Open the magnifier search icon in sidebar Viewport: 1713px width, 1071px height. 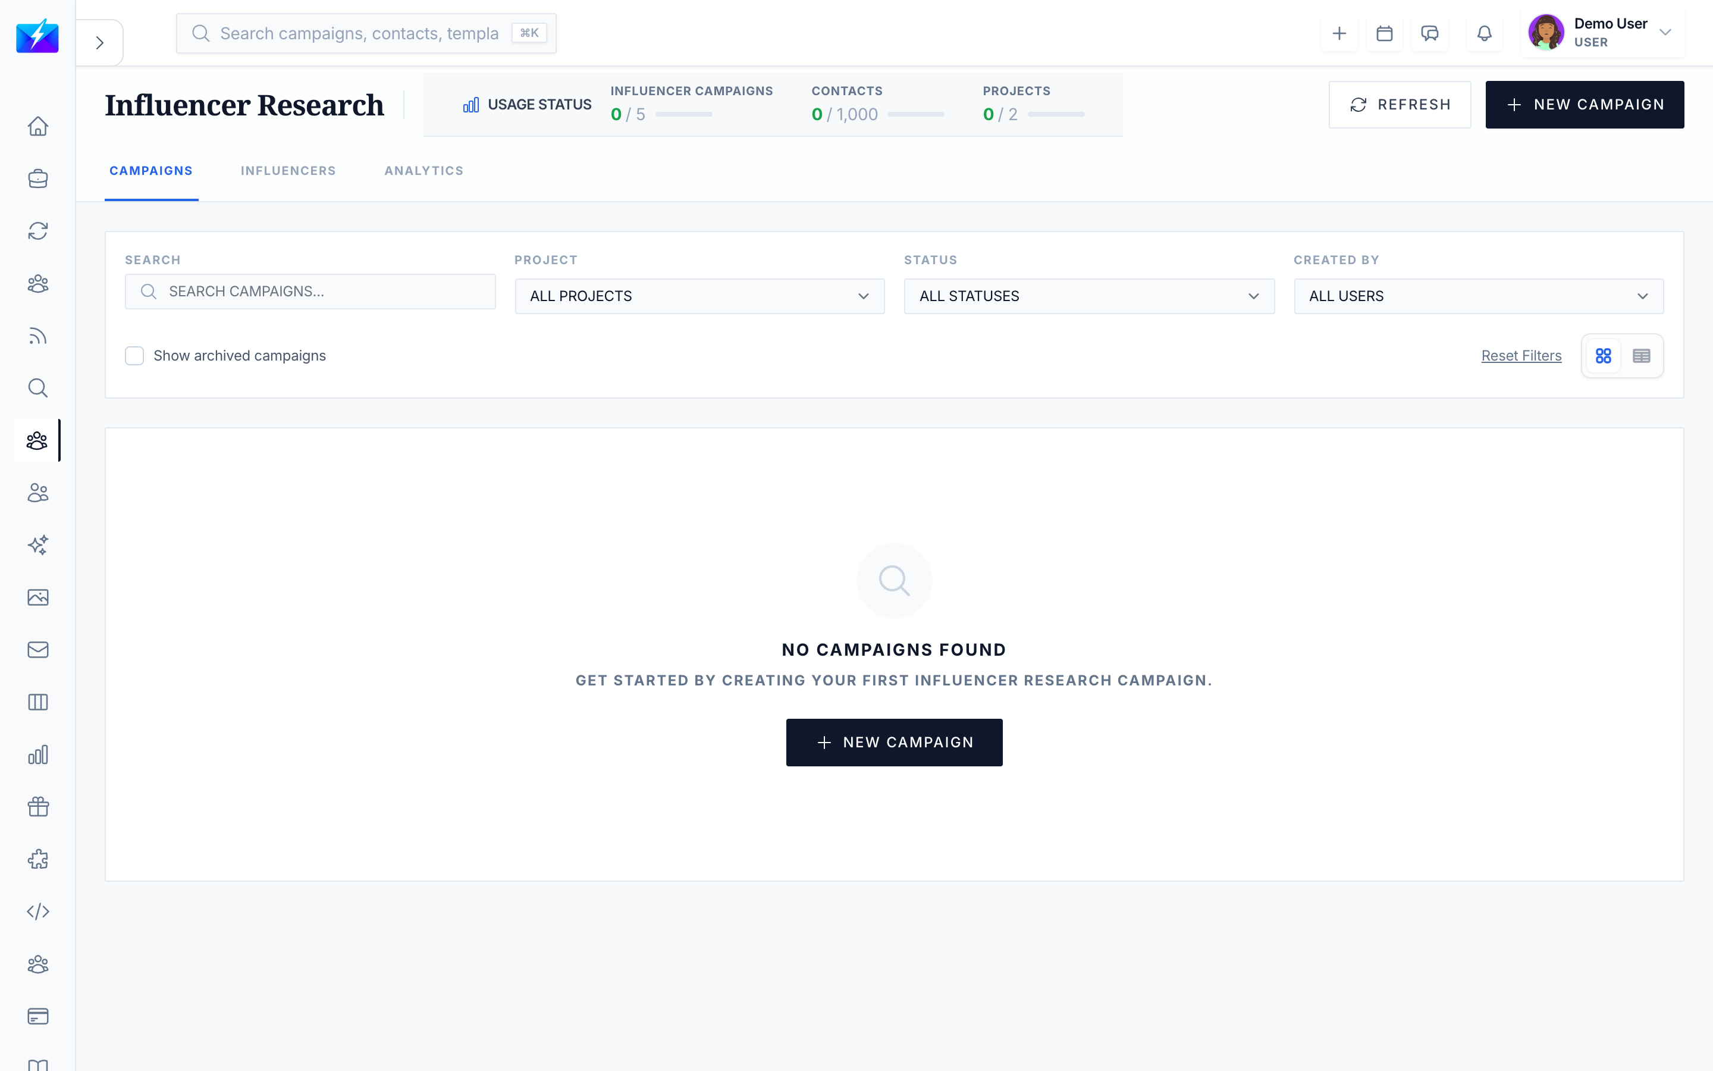point(37,388)
